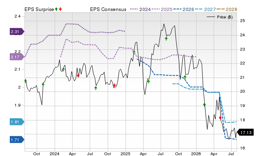261x156 pixels.
Task: Select the 2027 light blue series in the legend
Action: pyautogui.click(x=205, y=9)
